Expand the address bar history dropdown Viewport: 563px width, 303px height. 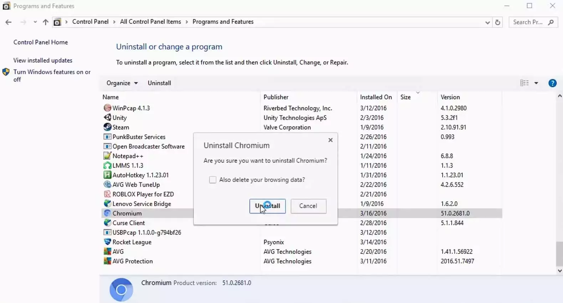click(487, 22)
